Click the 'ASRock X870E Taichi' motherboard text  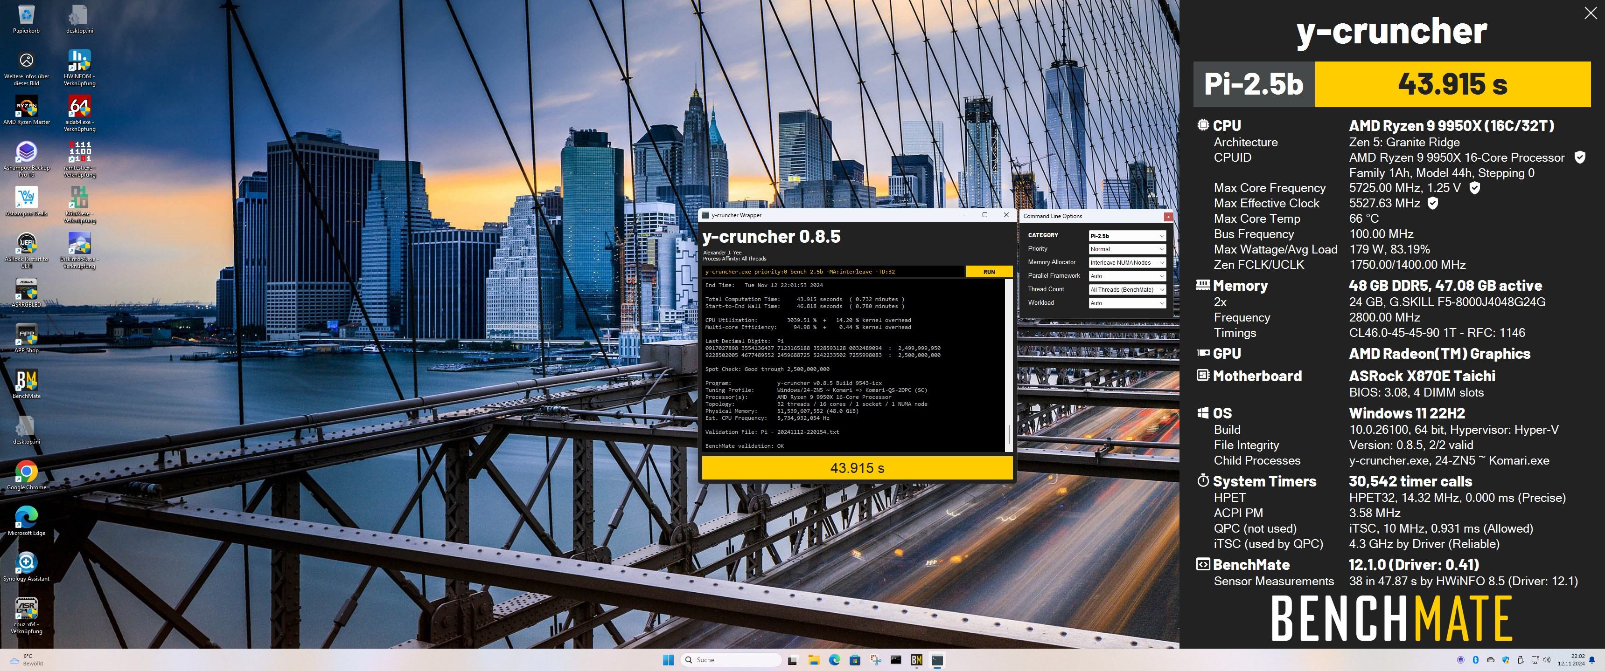[x=1422, y=376]
